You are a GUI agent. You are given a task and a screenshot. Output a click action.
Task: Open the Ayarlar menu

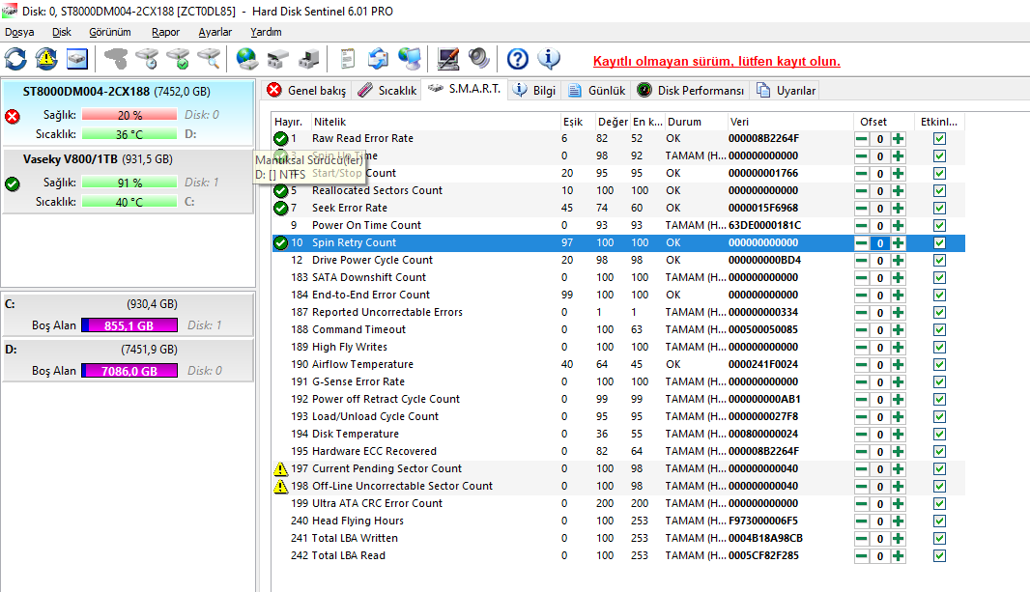pyautogui.click(x=215, y=32)
